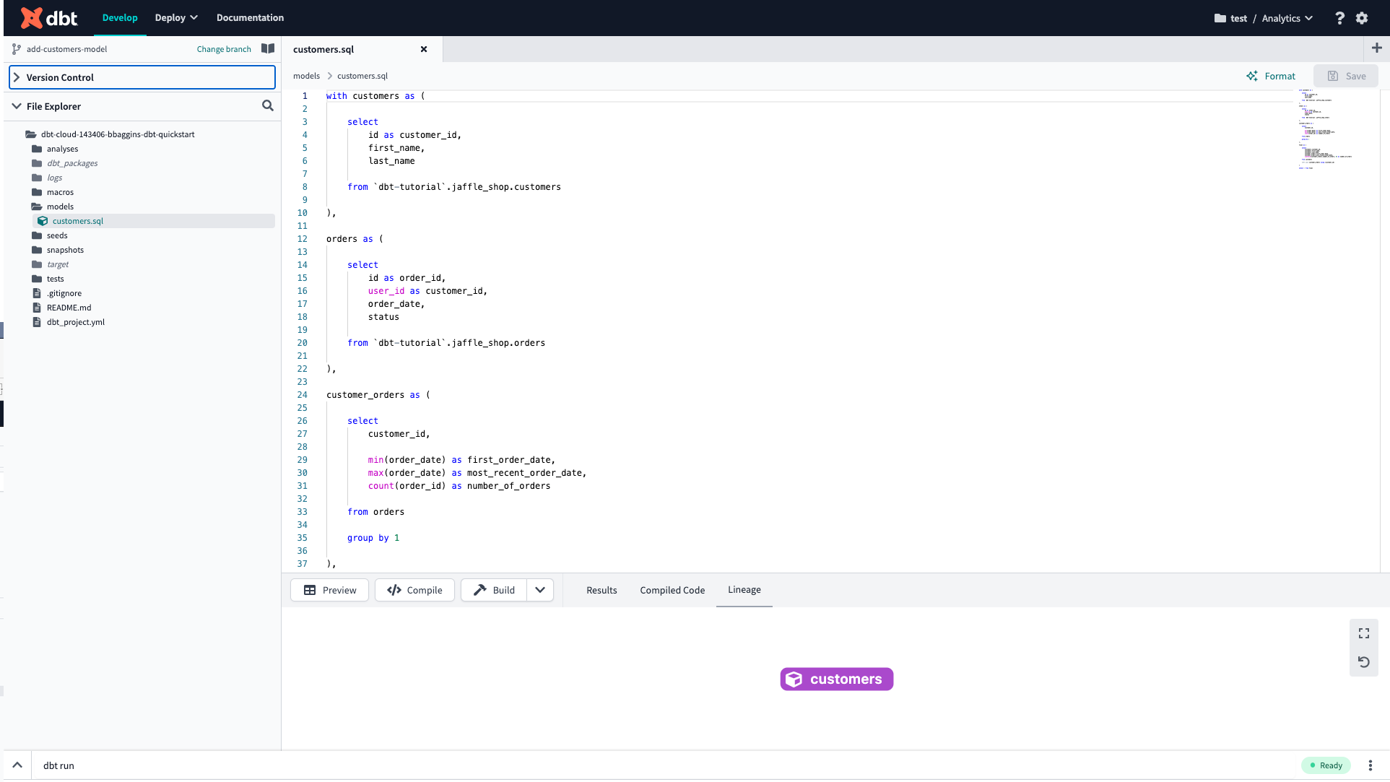1390x782 pixels.
Task: Click the Format sparkle icon
Action: tap(1252, 76)
